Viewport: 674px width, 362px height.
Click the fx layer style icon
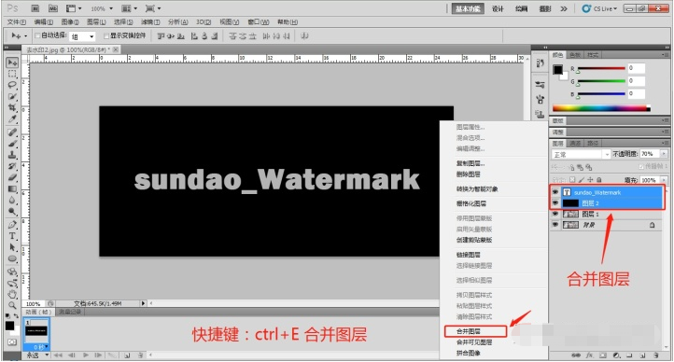(589, 355)
